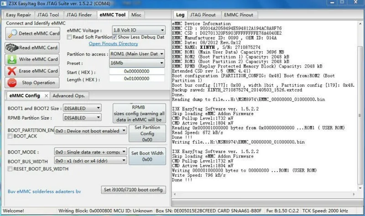This screenshot has height=216, width=365.
Task: Click the Stop Operation button label
Action: tap(38, 83)
